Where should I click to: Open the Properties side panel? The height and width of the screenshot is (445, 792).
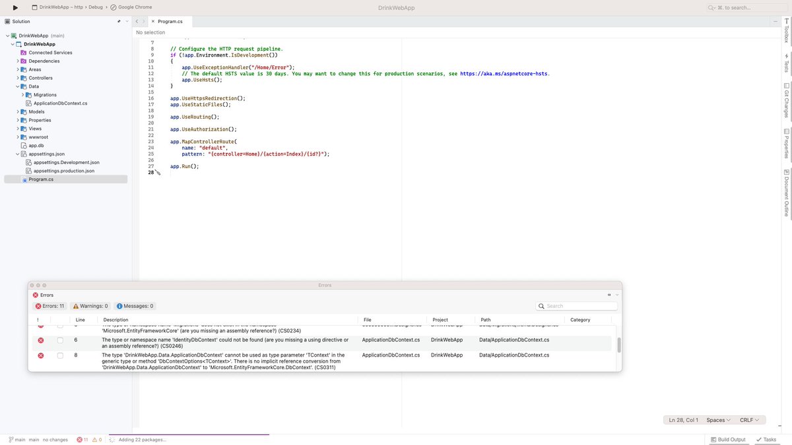coord(786,144)
